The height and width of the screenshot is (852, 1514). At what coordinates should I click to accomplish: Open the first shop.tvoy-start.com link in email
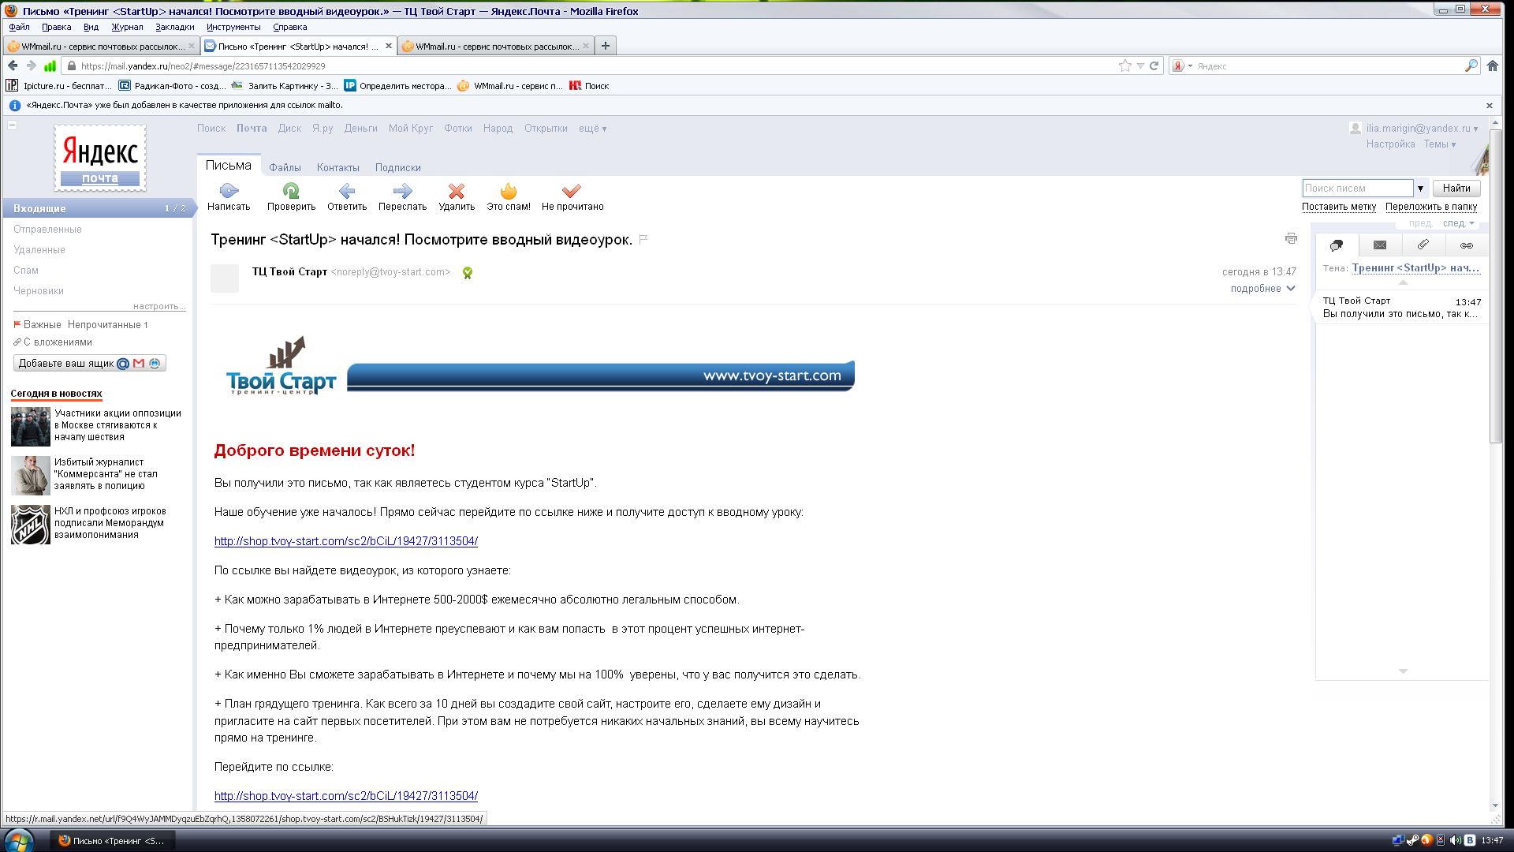tap(346, 541)
